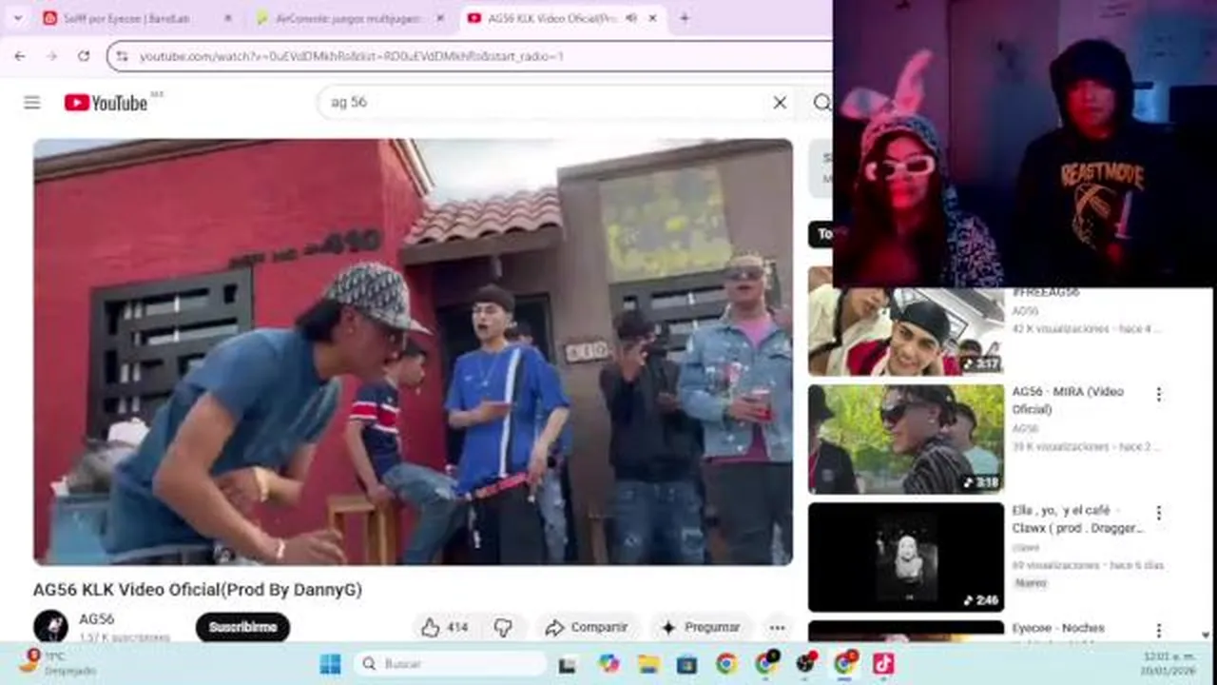Close the AirConsole tab
1217x685 pixels.
[439, 18]
